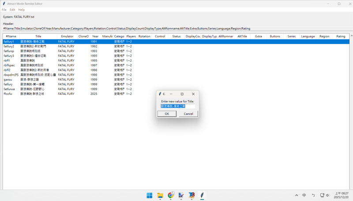The height and width of the screenshot is (201, 353).
Task: Minimize the edit dialog window
Action: (171, 94)
